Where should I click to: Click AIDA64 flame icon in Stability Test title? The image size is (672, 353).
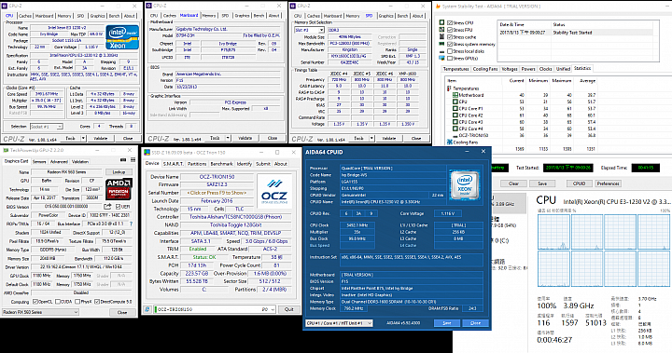tap(438, 7)
